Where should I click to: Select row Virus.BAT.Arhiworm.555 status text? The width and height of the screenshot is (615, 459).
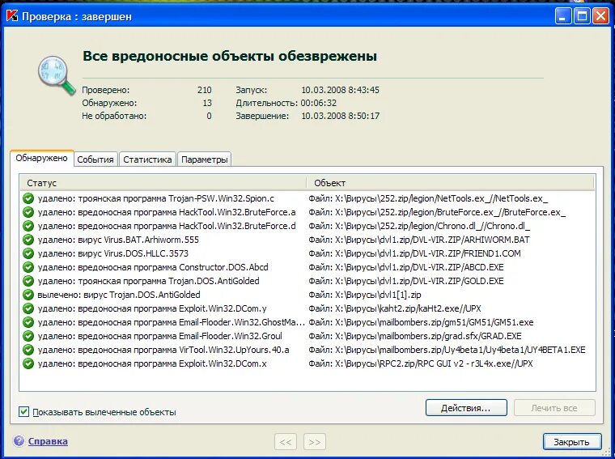pyautogui.click(x=118, y=240)
